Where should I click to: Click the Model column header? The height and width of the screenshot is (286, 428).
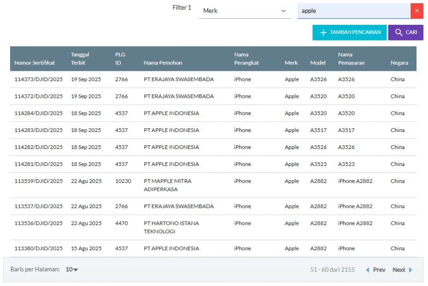tap(318, 63)
